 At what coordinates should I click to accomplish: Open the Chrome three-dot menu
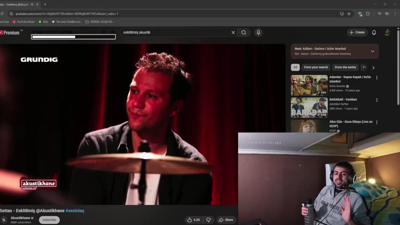pyautogui.click(x=396, y=14)
